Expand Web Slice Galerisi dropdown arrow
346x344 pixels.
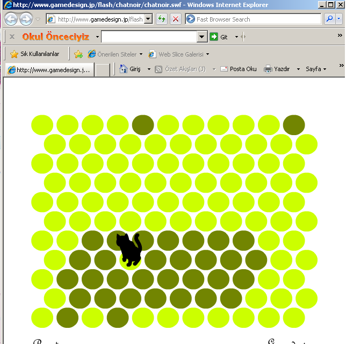(x=207, y=54)
